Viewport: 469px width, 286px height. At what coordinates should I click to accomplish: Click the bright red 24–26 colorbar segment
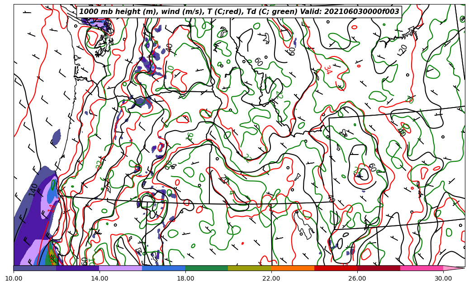(x=336, y=268)
